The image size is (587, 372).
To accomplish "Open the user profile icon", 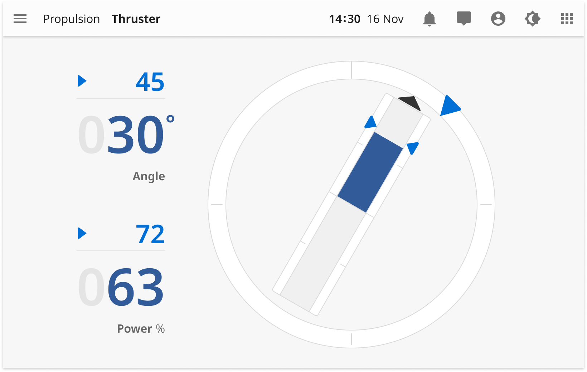I will coord(498,19).
